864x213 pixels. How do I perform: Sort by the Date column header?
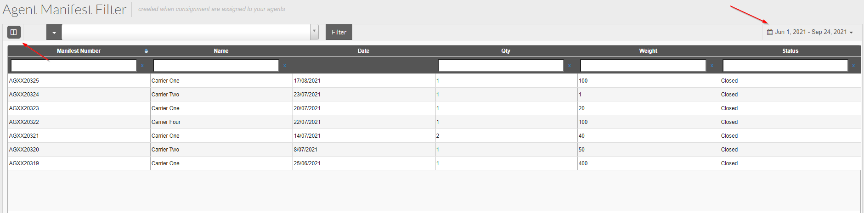tap(363, 51)
